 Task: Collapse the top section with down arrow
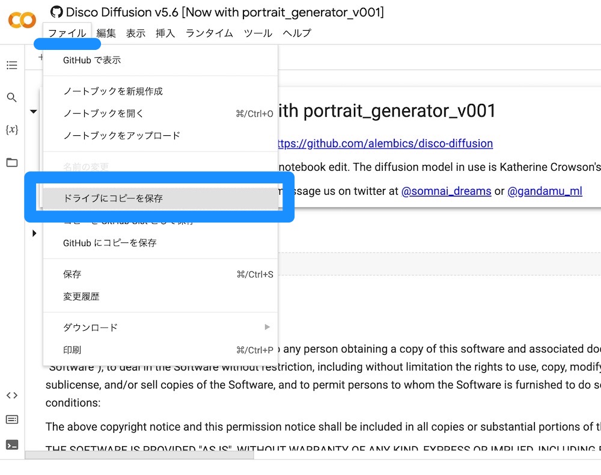[x=34, y=112]
